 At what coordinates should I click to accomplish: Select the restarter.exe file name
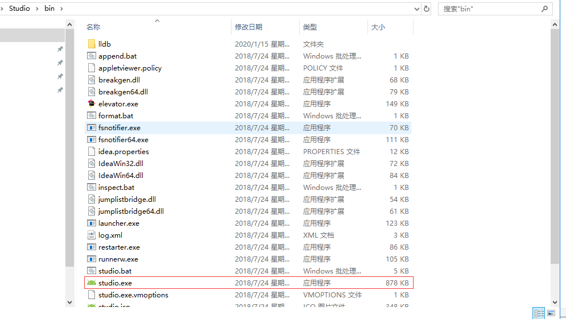(119, 247)
